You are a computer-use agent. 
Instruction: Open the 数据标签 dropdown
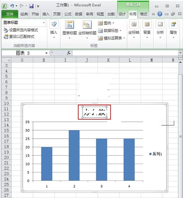coord(110,30)
